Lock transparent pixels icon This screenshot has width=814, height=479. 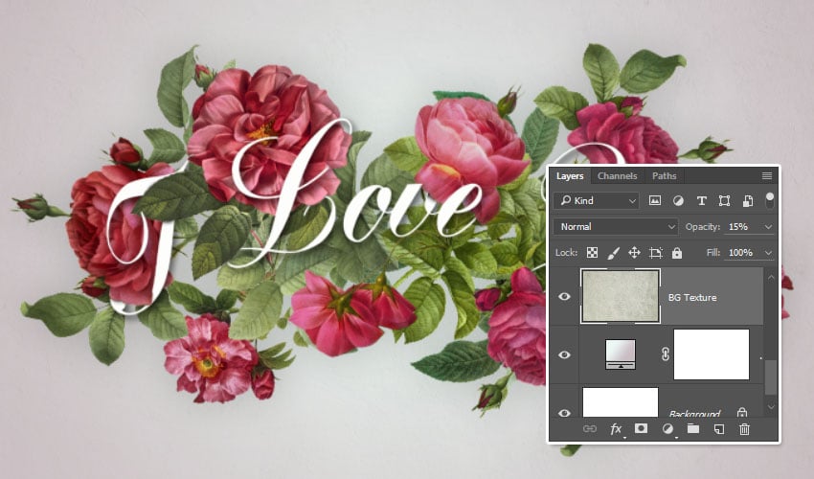tap(592, 253)
